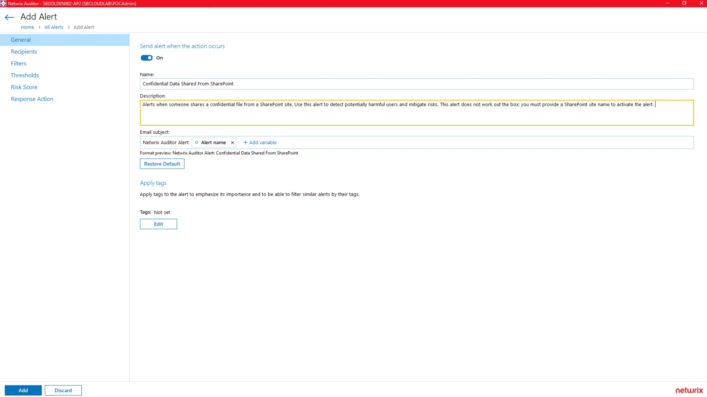Viewport: 707px width, 397px height.
Task: Click the Add button
Action: point(23,390)
